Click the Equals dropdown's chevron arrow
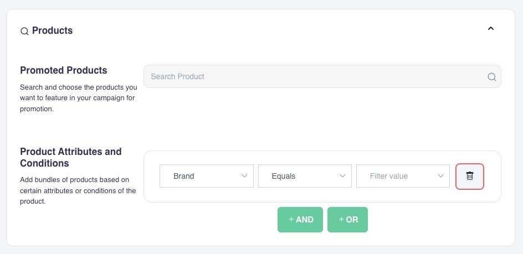Screen dimensions: 523x254 point(342,176)
